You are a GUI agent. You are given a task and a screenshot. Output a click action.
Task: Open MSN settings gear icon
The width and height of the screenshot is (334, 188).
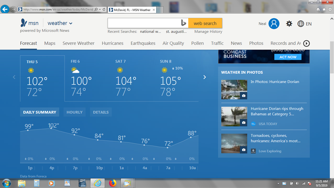pyautogui.click(x=289, y=23)
